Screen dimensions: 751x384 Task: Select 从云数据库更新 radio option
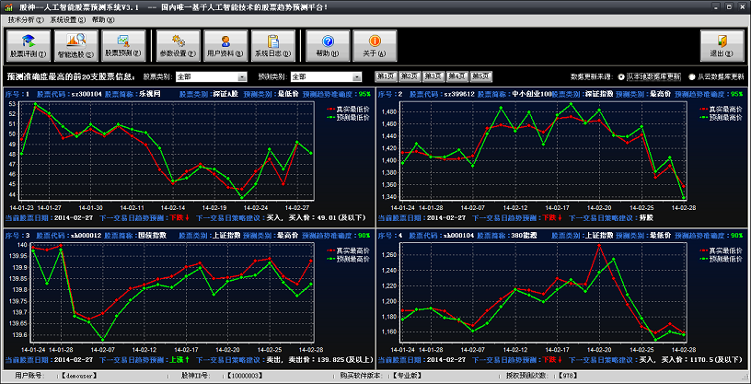[692, 77]
